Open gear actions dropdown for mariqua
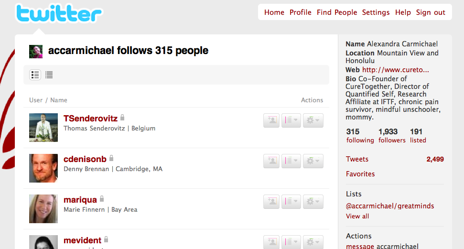 (313, 201)
